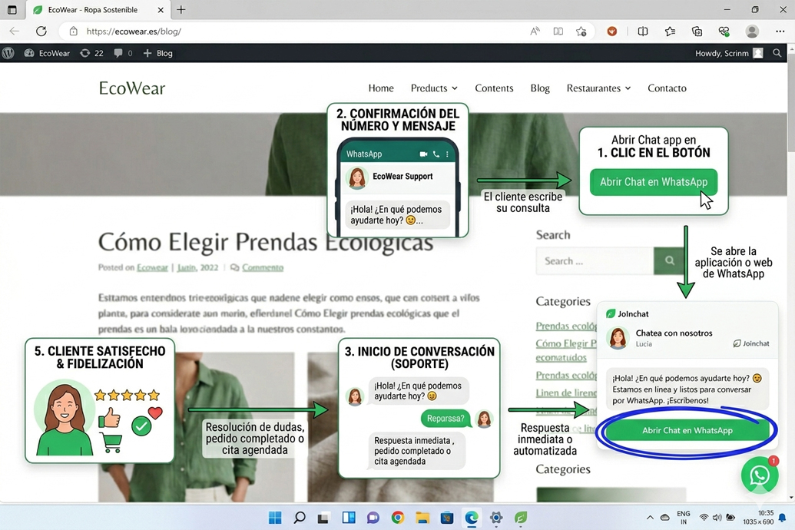
Task: Open the browser profile avatar
Action: (752, 31)
